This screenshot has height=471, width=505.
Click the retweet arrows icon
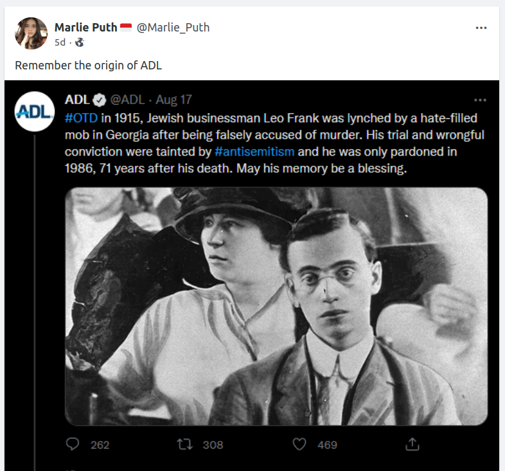point(185,444)
